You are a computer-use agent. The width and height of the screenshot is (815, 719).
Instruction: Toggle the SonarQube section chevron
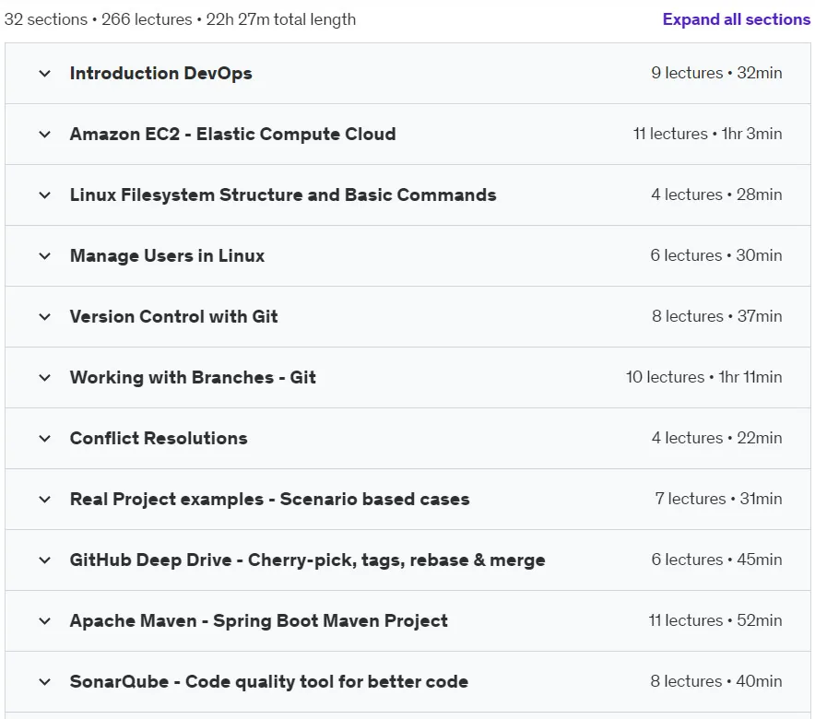point(44,681)
